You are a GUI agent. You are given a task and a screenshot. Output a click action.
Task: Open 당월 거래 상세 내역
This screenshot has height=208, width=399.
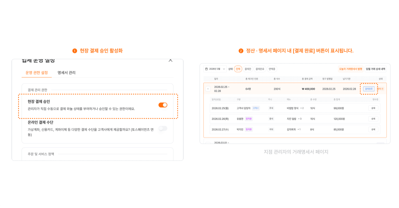[375, 69]
